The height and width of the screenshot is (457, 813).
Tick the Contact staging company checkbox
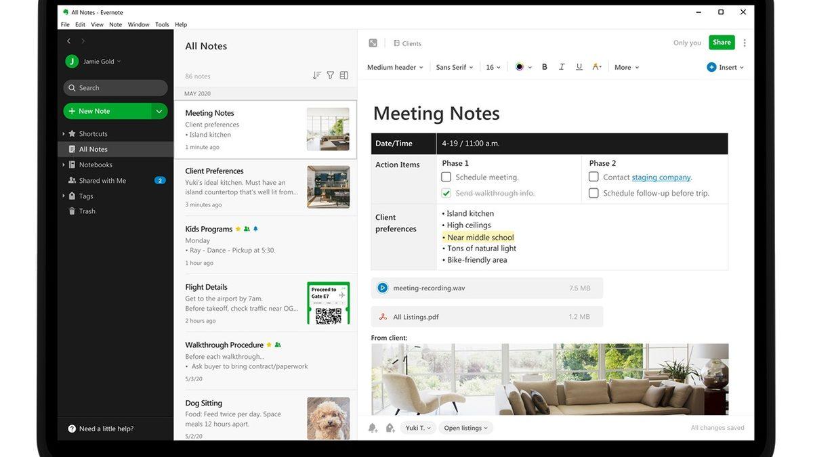coord(593,177)
